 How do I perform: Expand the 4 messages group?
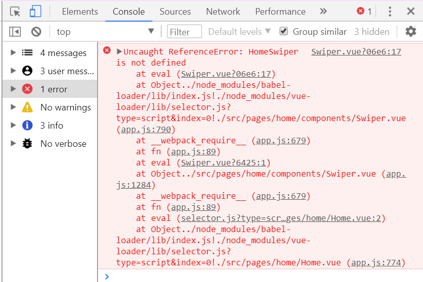click(x=13, y=52)
